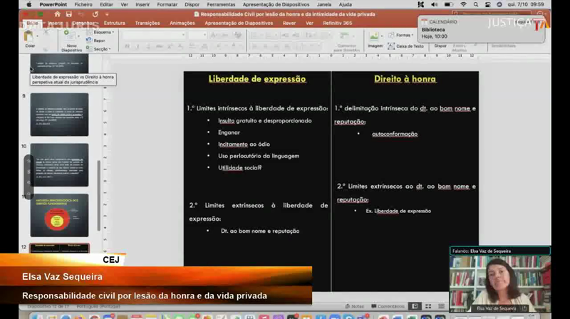The image size is (570, 319).
Task: Open the Animações ribbon tab
Action: pos(182,23)
